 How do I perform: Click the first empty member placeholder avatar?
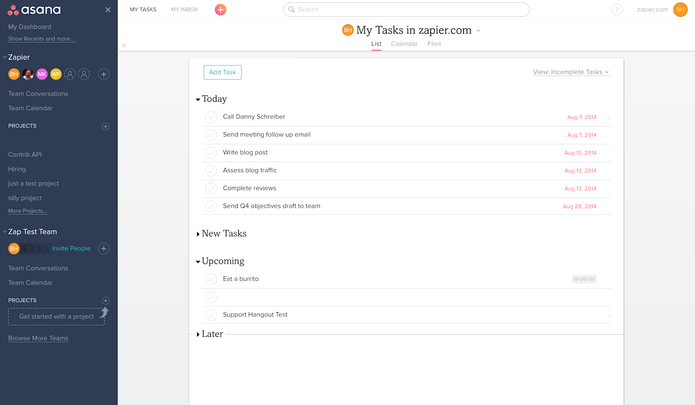(70, 74)
